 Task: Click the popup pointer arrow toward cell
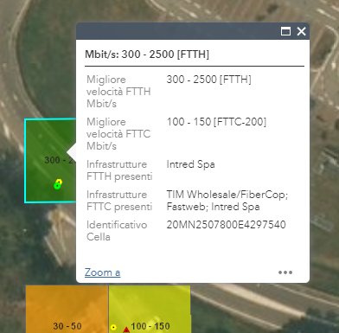coord(72,153)
